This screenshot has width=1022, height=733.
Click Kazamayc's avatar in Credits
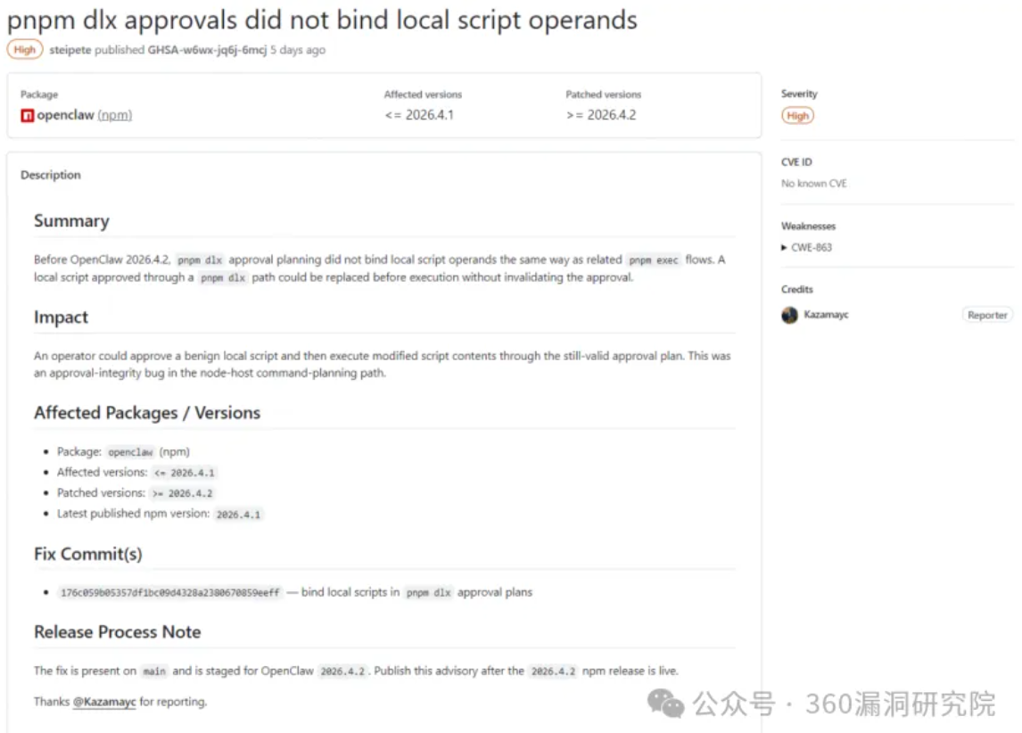[x=789, y=315]
